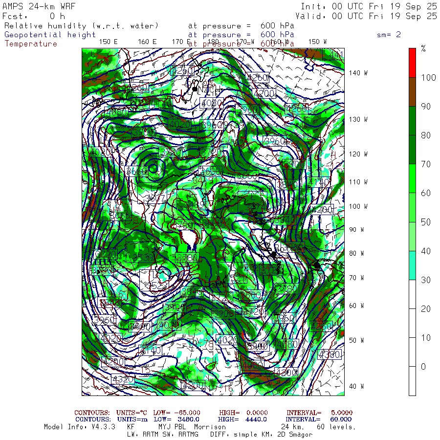Click the 4410 contour label at top-right corner
The image size is (440, 440).
coord(336,54)
